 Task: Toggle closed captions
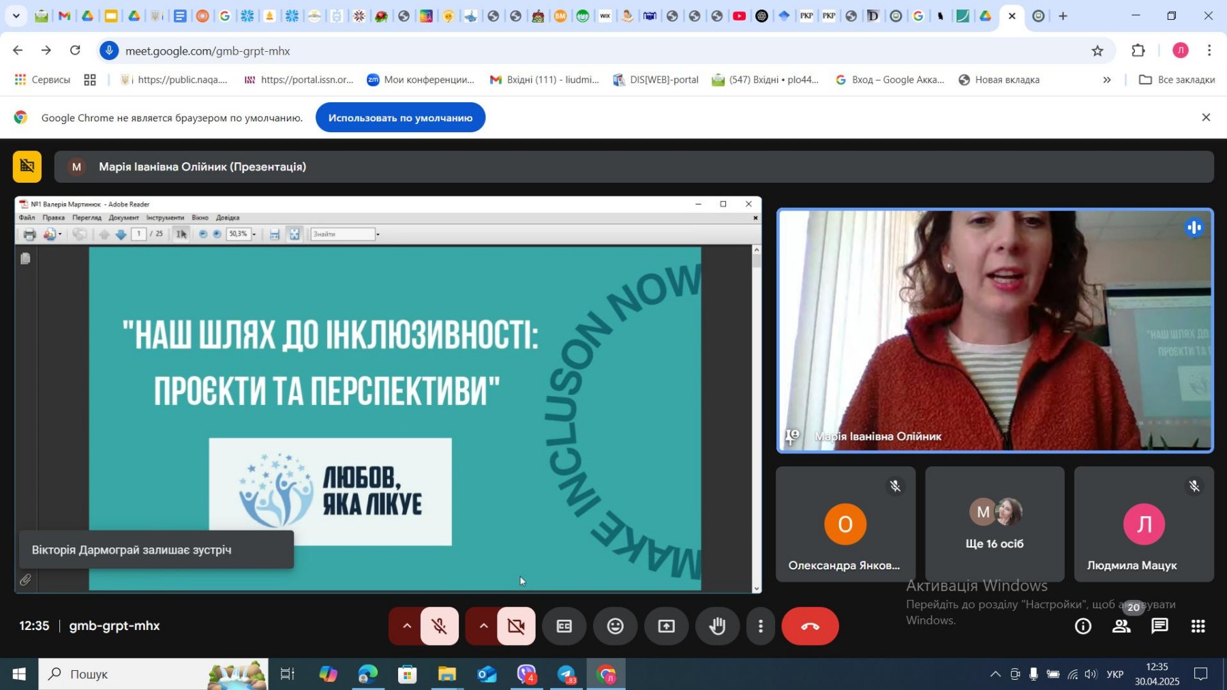point(564,626)
